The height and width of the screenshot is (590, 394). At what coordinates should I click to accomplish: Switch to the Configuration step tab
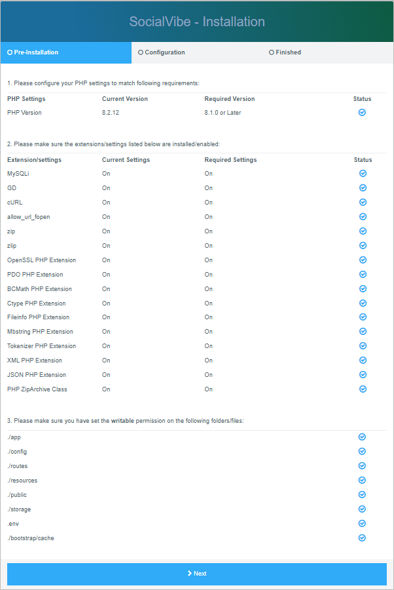197,52
